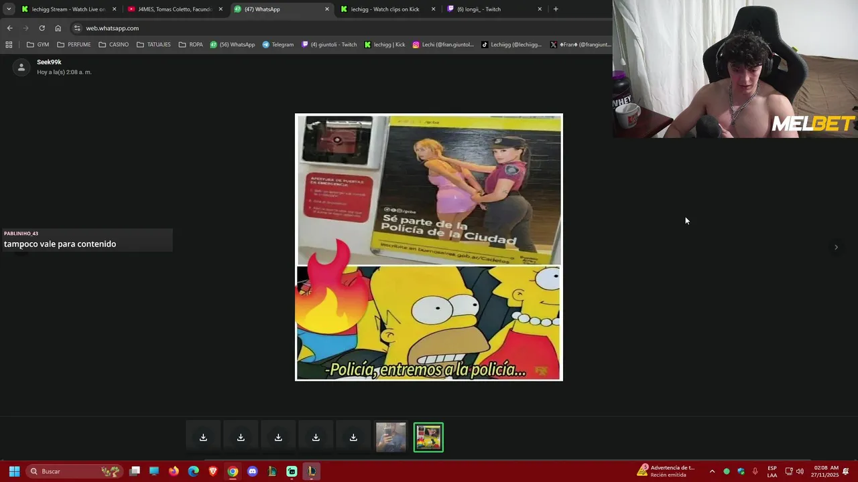858x482 pixels.
Task: Select the highlighted Simpsons meme thumbnail
Action: click(428, 438)
